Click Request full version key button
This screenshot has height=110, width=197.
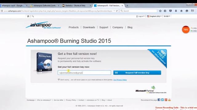(137, 73)
